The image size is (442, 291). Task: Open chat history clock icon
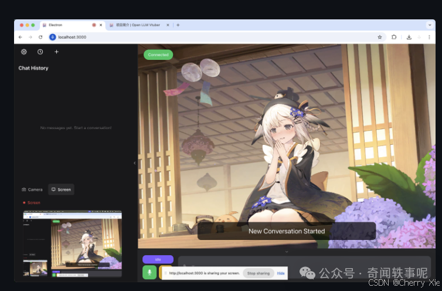click(x=40, y=52)
